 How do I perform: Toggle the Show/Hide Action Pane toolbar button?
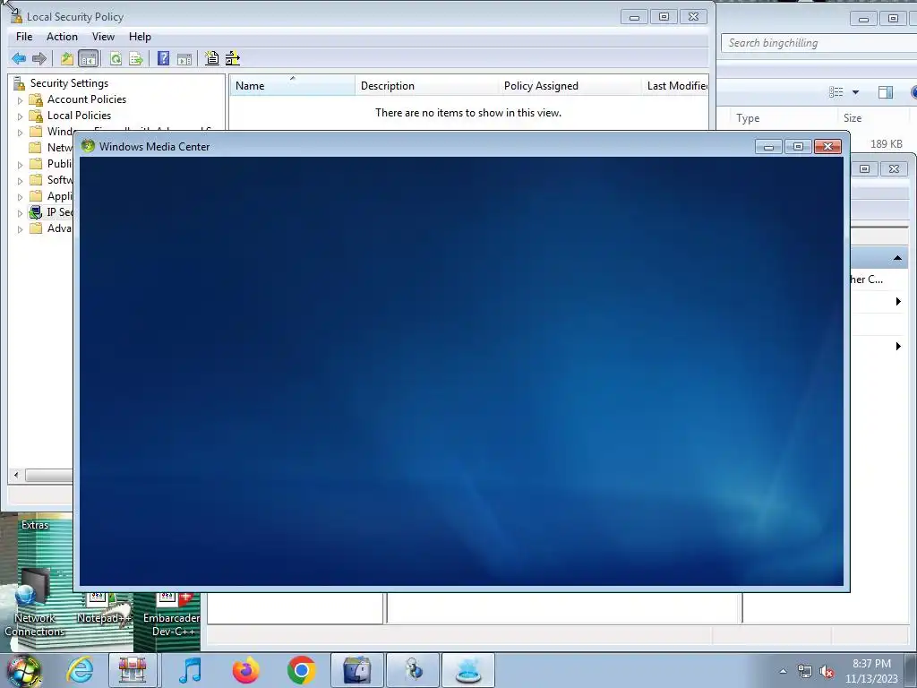[x=184, y=58]
